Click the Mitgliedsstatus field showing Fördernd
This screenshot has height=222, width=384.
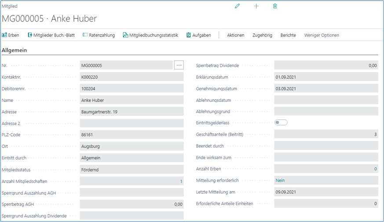[131, 169]
